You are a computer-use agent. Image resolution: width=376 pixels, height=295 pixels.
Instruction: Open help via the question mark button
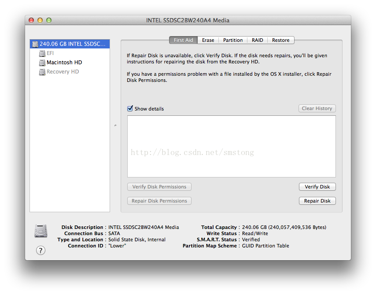click(x=41, y=251)
